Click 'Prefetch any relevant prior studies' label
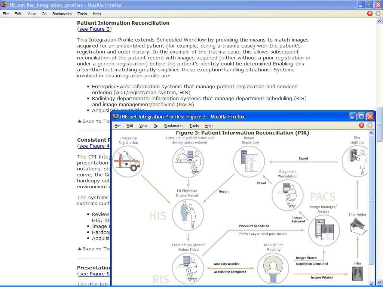This screenshot has width=383, height=287. point(263,234)
